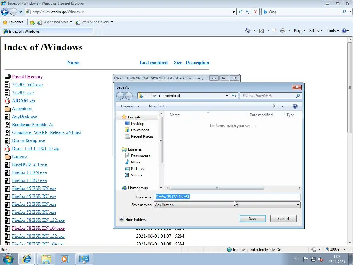Open Windows Media Player from taskbar

click(64, 259)
